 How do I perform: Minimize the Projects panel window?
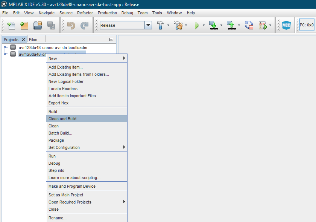[111, 40]
